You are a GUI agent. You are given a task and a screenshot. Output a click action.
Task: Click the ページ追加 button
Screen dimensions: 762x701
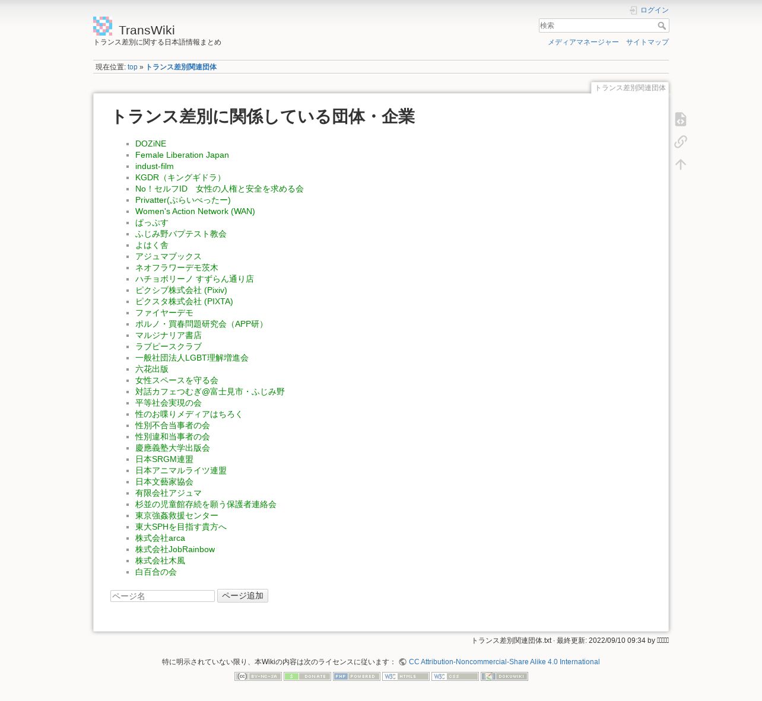(243, 595)
